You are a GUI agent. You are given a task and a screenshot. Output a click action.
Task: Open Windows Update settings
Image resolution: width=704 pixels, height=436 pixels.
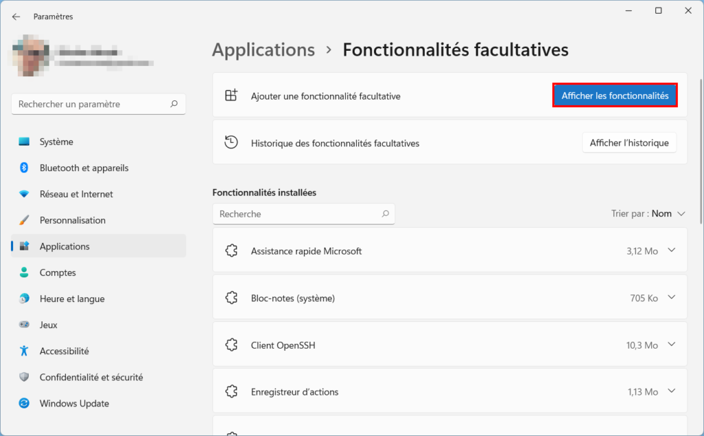(98, 403)
